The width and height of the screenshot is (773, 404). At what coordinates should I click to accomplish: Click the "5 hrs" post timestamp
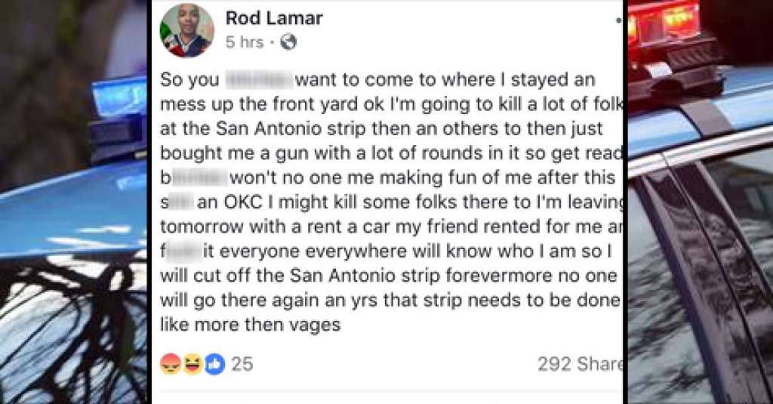click(242, 43)
